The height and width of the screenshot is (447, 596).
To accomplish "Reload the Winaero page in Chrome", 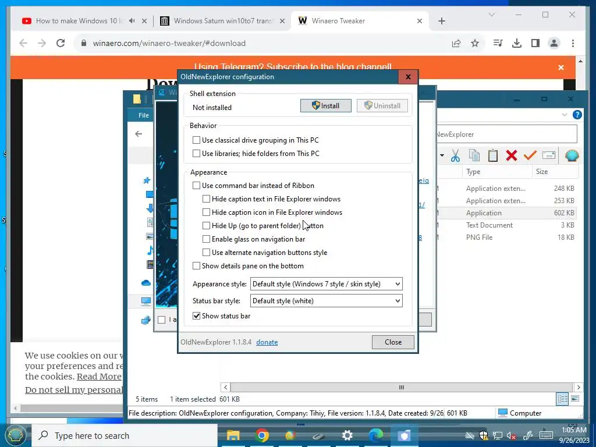I will tap(61, 43).
